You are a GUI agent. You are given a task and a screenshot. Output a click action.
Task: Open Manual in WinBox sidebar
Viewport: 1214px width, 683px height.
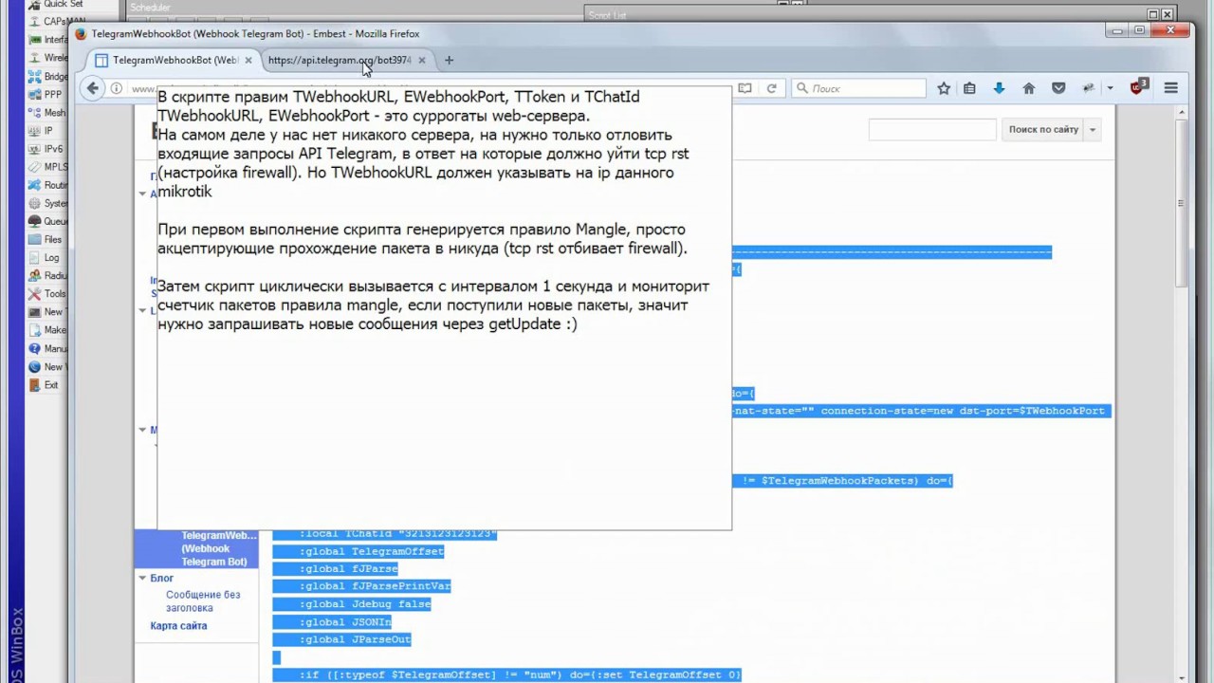[x=47, y=348]
